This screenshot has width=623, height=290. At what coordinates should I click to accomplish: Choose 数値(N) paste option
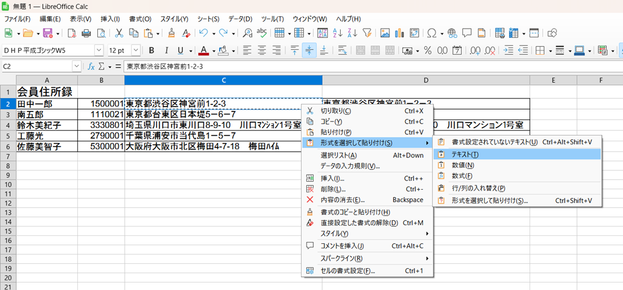517,165
